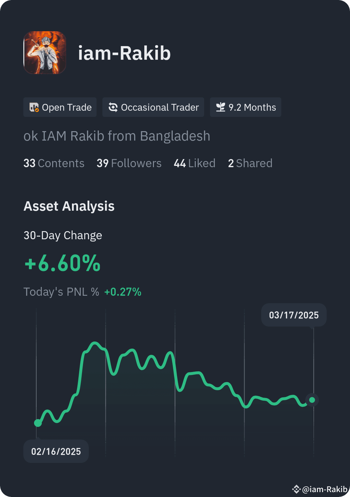Select the 9.2 Months badge

pyautogui.click(x=246, y=107)
